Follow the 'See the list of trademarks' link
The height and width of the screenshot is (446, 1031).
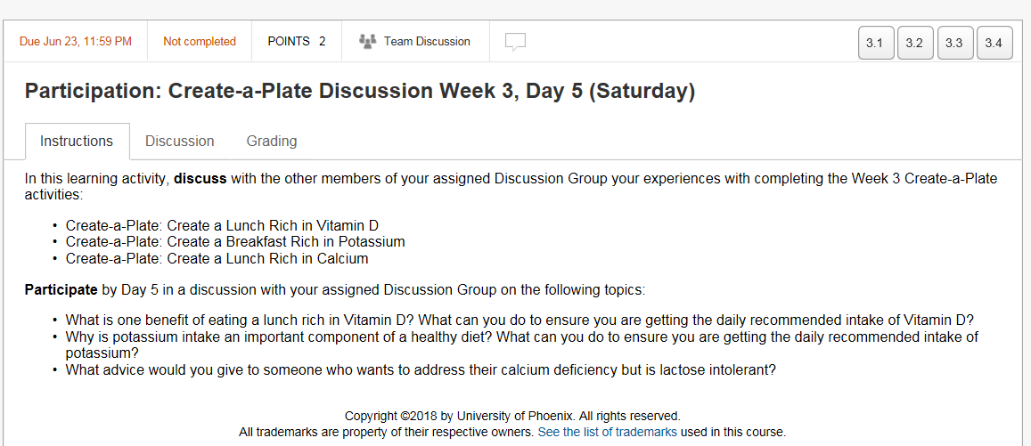point(607,432)
